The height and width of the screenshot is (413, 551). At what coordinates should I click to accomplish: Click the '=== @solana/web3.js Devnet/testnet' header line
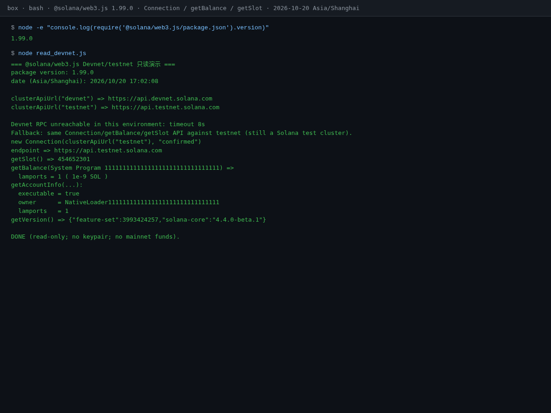tap(93, 64)
